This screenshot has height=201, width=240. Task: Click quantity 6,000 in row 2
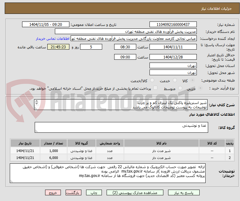click(54, 158)
